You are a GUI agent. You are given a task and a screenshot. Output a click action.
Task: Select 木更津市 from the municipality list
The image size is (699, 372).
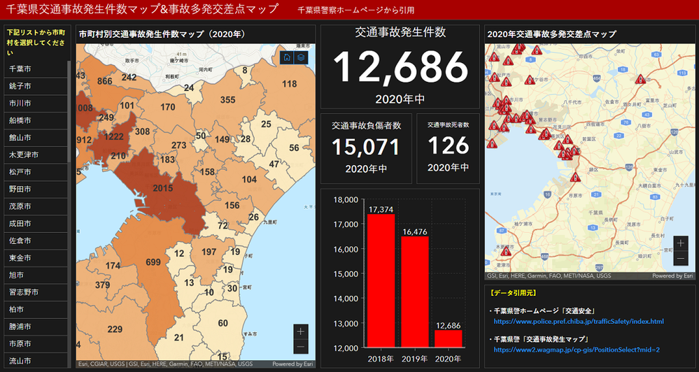(x=36, y=155)
